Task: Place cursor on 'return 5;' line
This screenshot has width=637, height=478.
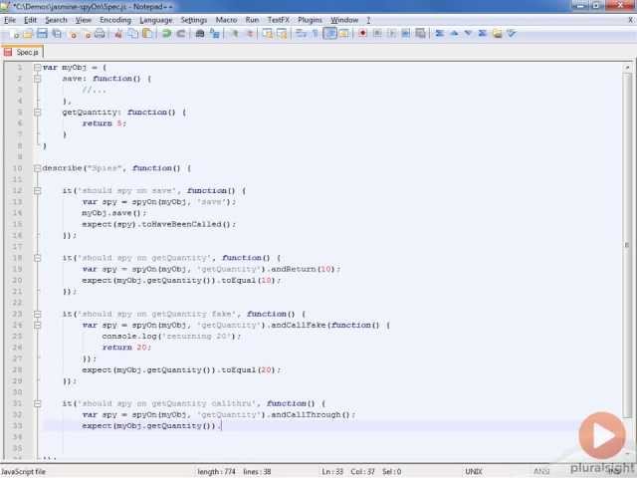Action: point(105,123)
